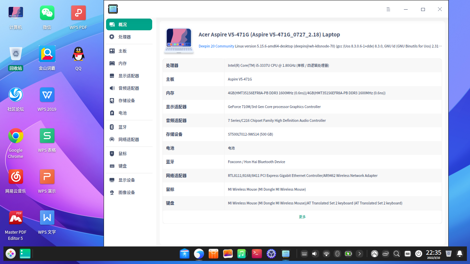This screenshot has width=470, height=264.
Task: Open 显示适配器 sidebar entry
Action: click(x=129, y=76)
